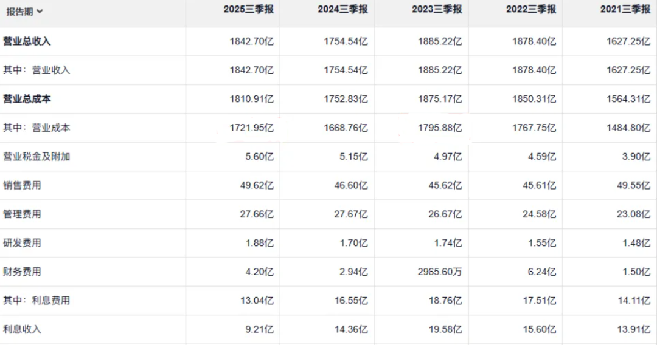657x345 pixels.
Task: Open the 报告期 dropdown chevron
Action: pyautogui.click(x=40, y=11)
